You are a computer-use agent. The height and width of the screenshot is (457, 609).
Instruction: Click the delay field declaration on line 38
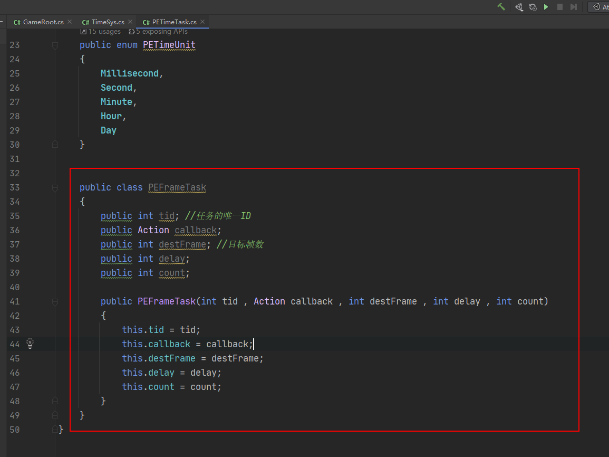[172, 259]
